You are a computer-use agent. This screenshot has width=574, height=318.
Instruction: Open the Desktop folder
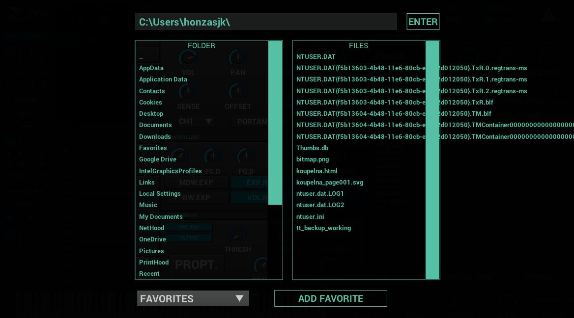tap(151, 113)
